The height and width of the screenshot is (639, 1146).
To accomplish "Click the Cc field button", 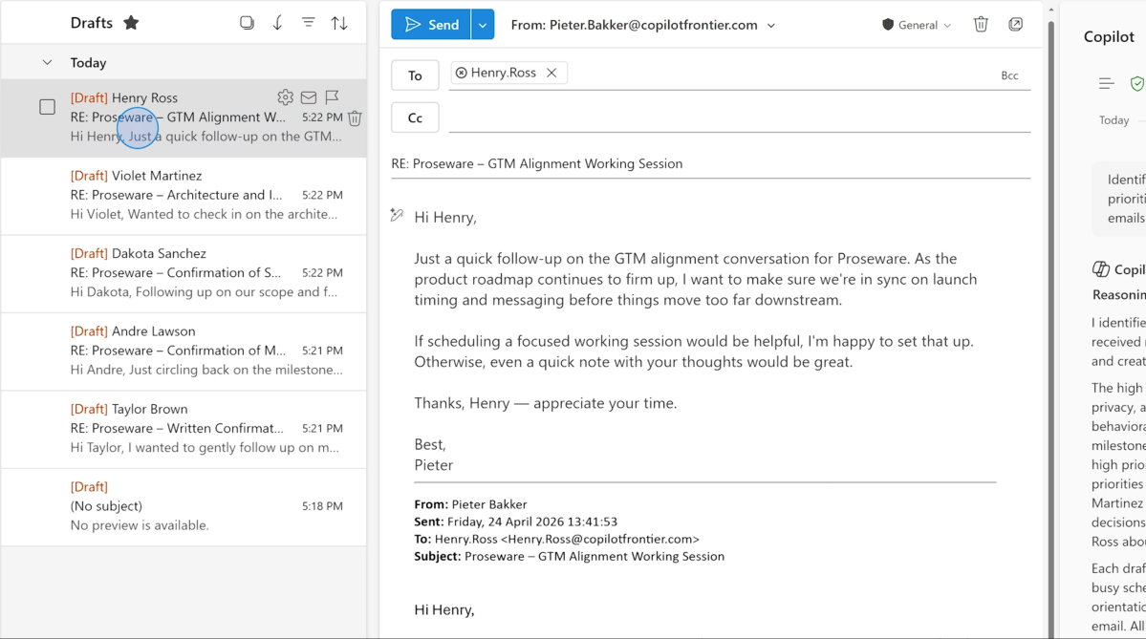I will coord(414,117).
